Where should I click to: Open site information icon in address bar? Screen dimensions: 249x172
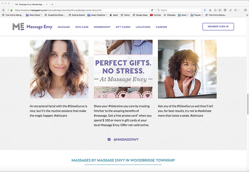tap(8, 10)
